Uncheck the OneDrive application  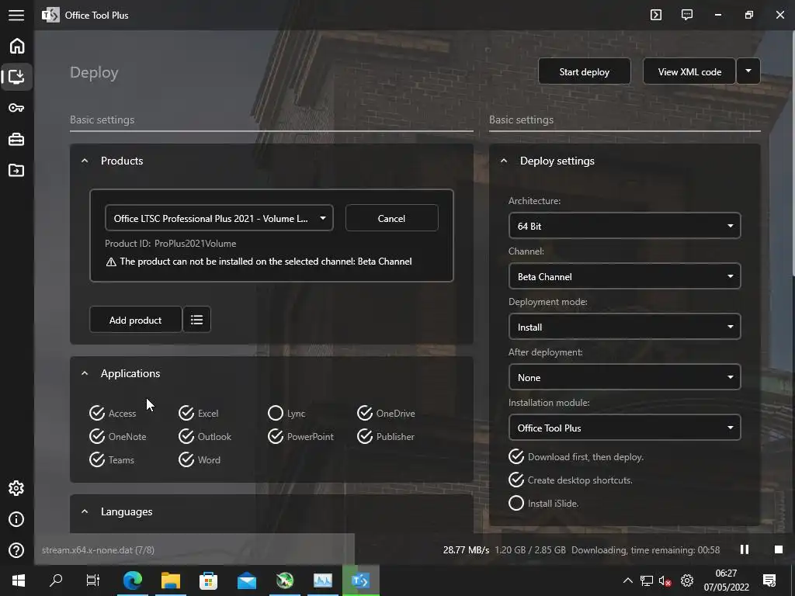[x=386, y=413]
